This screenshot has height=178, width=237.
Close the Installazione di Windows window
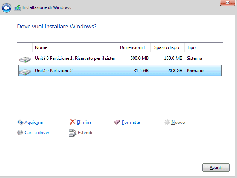[x=228, y=3]
